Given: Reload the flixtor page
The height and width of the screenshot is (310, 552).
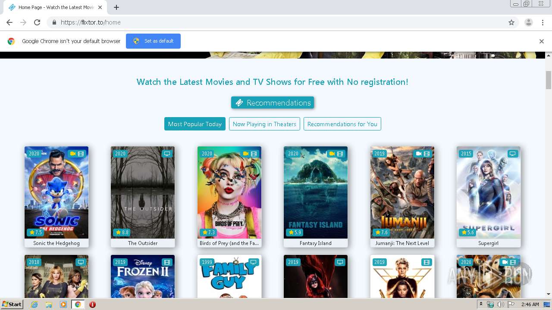Looking at the screenshot, I should tap(37, 22).
